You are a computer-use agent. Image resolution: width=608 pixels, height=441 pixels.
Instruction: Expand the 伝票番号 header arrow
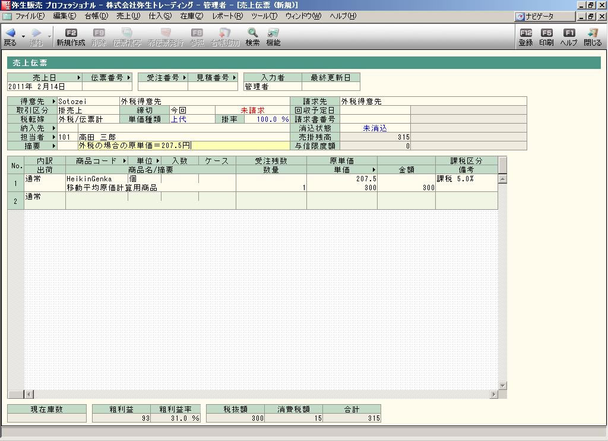coord(129,78)
